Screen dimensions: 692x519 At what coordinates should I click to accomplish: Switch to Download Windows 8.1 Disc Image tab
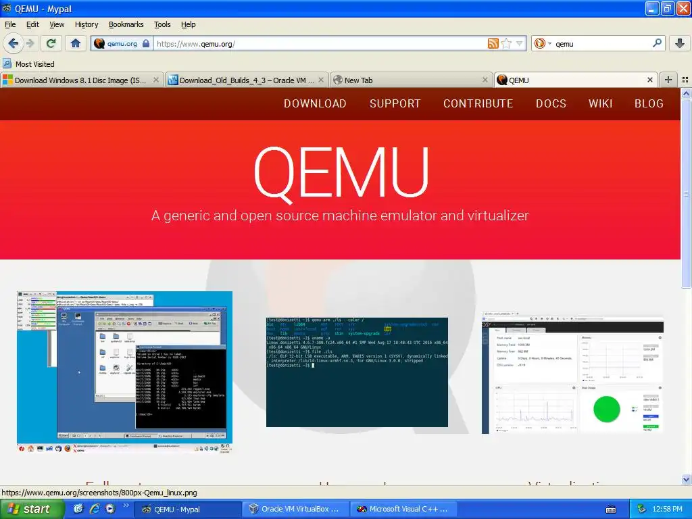[80, 80]
